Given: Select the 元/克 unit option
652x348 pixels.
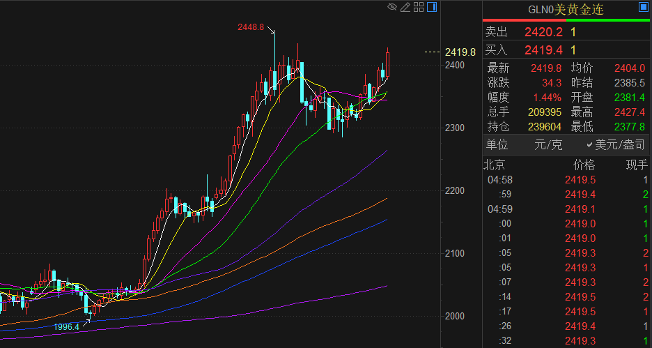Looking at the screenshot, I should [548, 145].
